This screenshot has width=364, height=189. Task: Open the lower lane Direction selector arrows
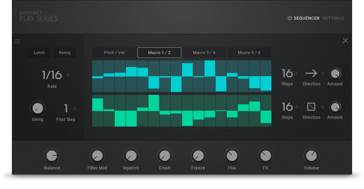click(x=322, y=107)
